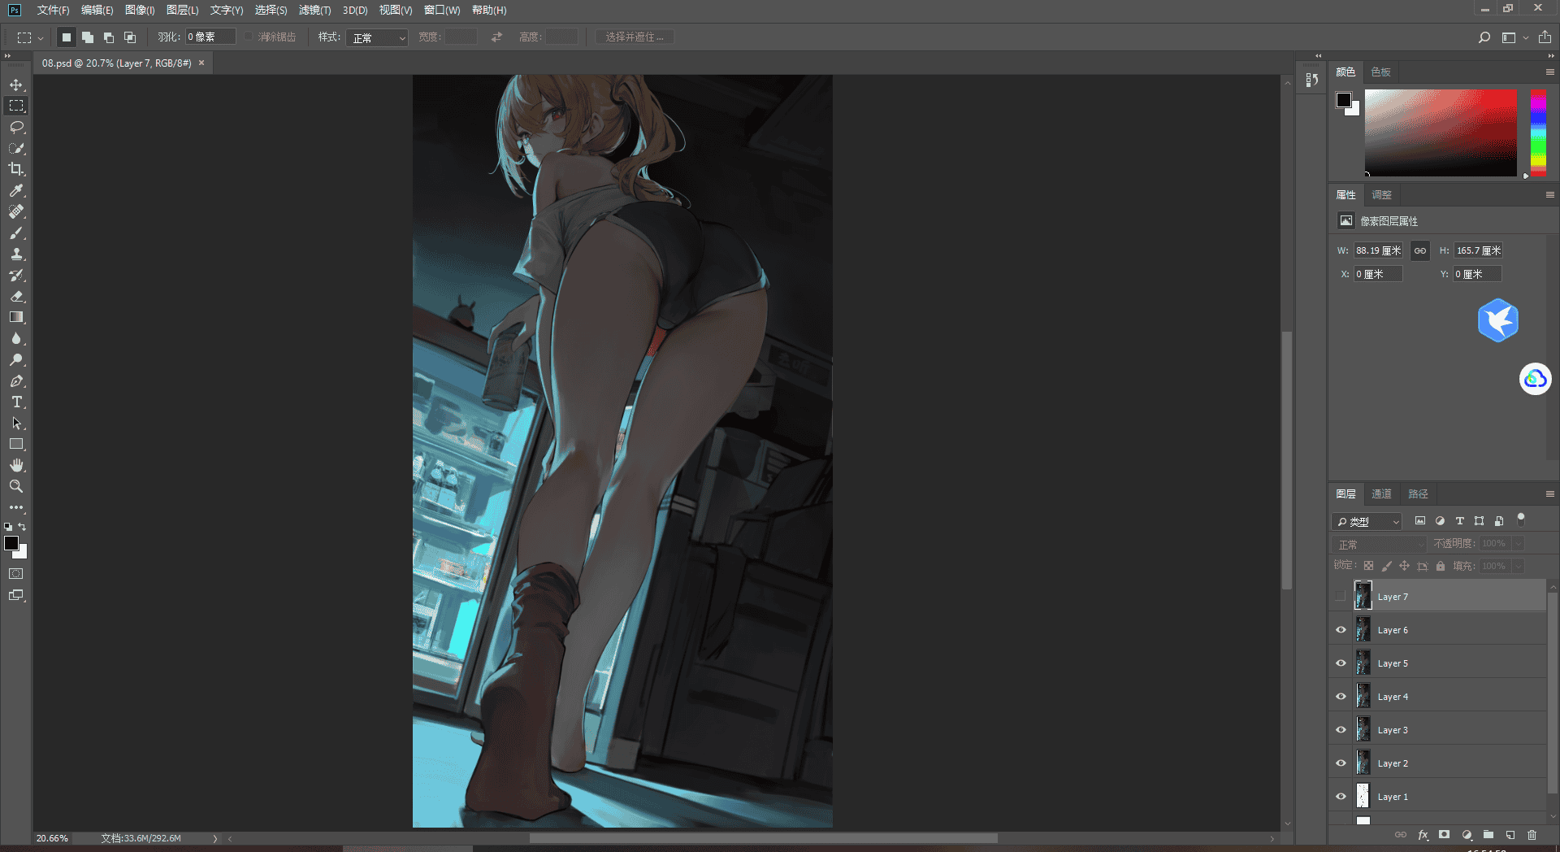Open the 样式 style dropdown
Image resolution: width=1560 pixels, height=852 pixels.
[377, 37]
